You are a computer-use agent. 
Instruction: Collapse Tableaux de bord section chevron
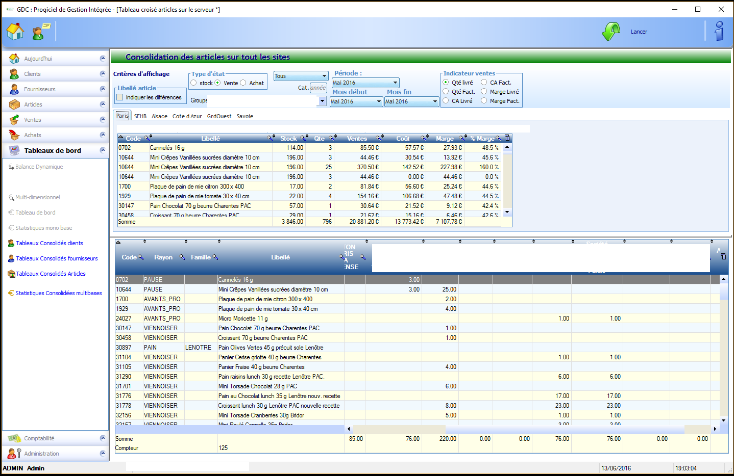tap(103, 150)
